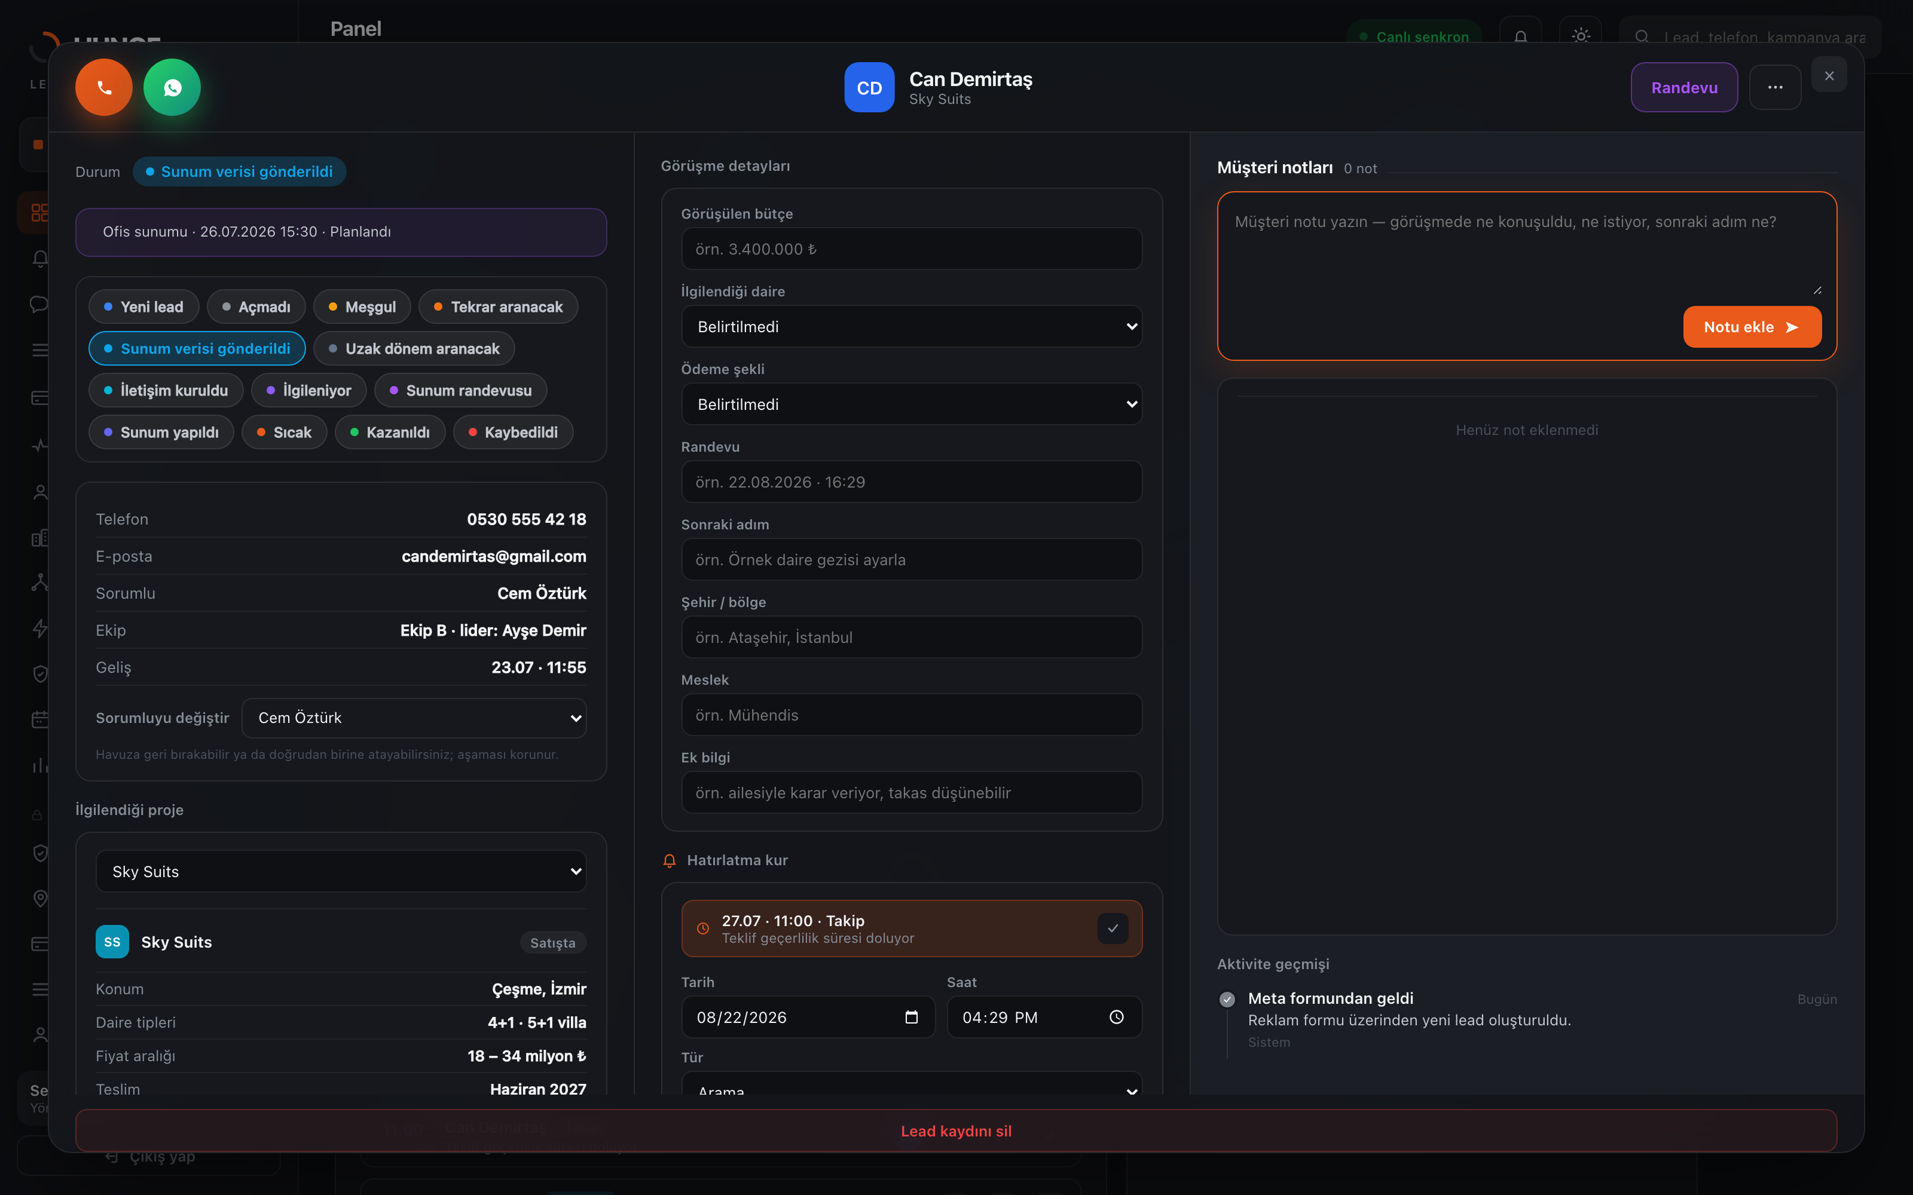
Task: Open the clock picker in the Saat field
Action: [x=1116, y=1017]
